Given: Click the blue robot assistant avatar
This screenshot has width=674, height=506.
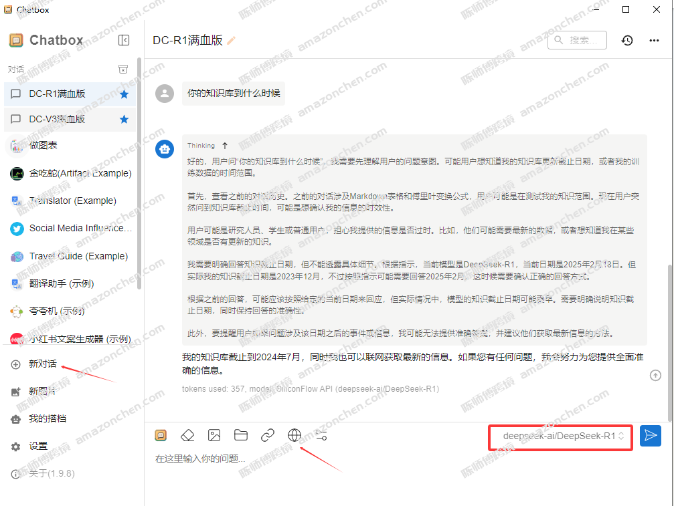Looking at the screenshot, I should [x=165, y=149].
